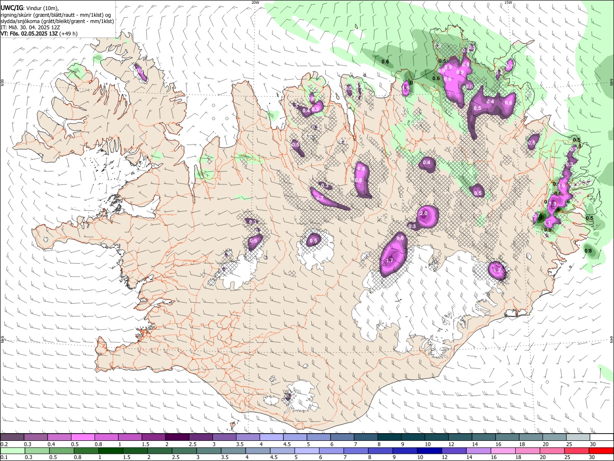
Task: Click the dark teal 8 swatch in upper legend
Action: coord(390,437)
